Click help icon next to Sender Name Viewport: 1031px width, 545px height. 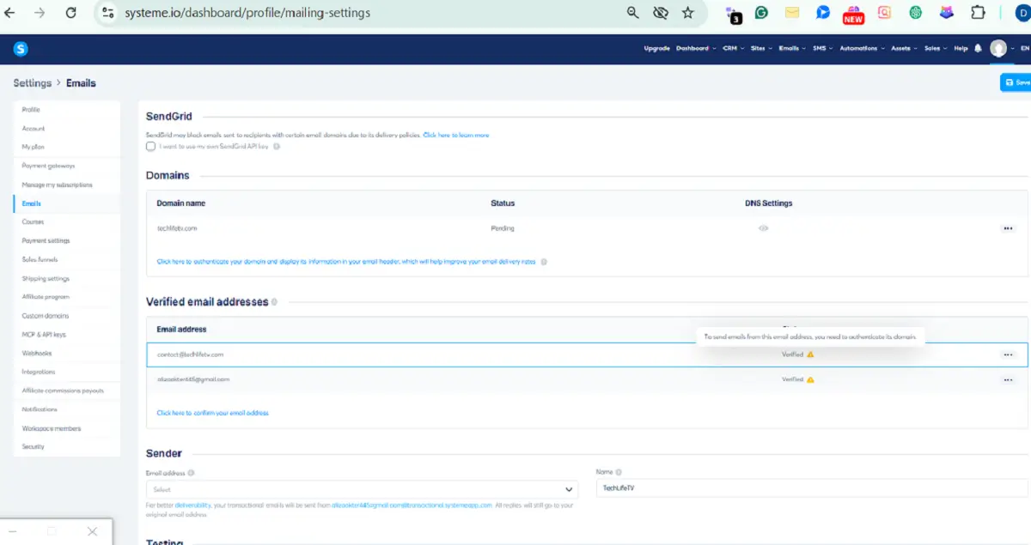(619, 473)
